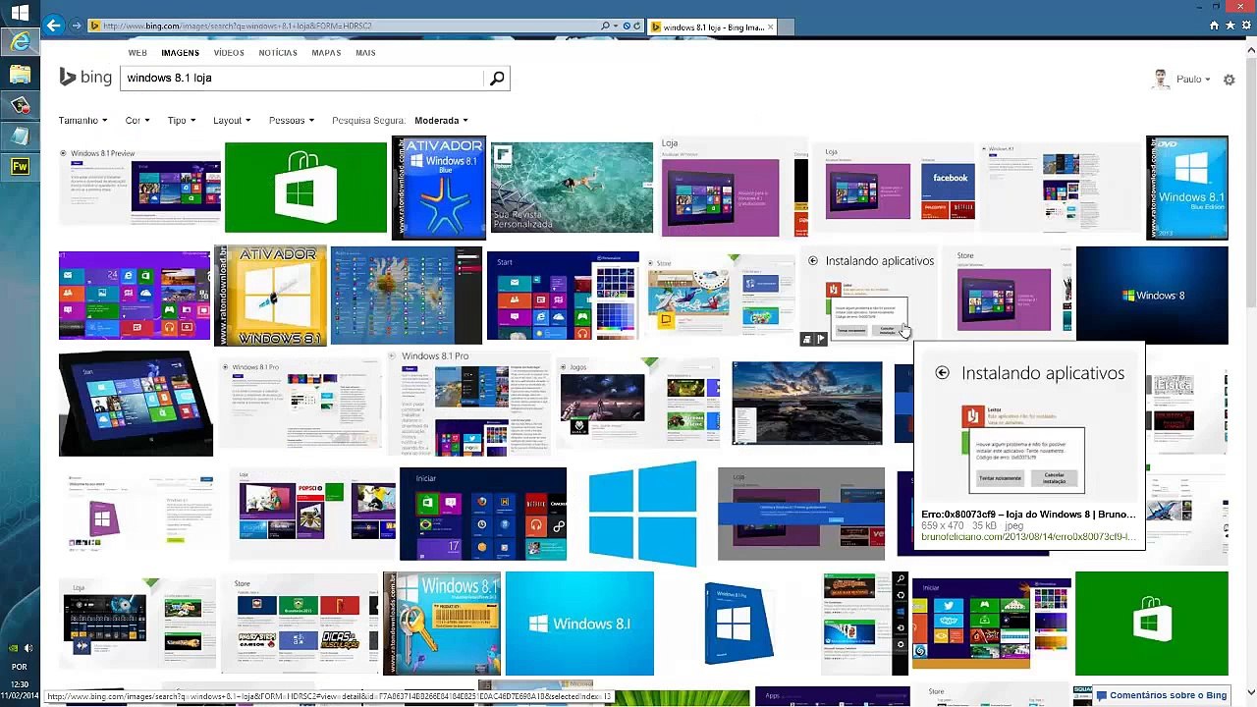Click the stop loading icon in address bar
Image resolution: width=1257 pixels, height=707 pixels.
pos(627,26)
